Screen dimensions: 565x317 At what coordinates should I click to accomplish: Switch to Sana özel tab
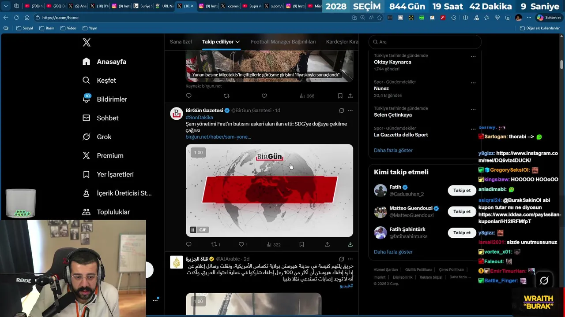click(x=181, y=42)
